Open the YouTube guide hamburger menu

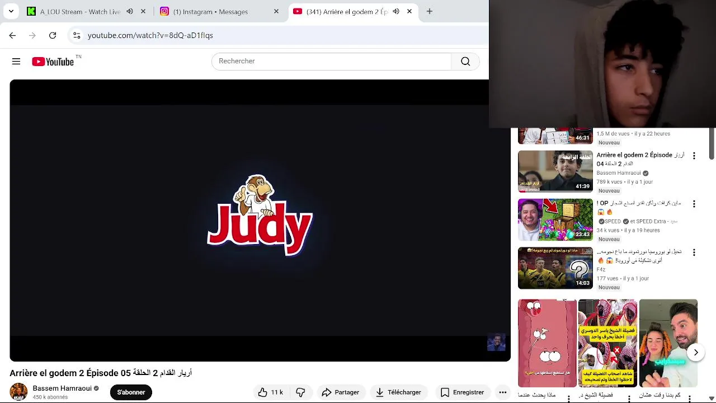16,62
